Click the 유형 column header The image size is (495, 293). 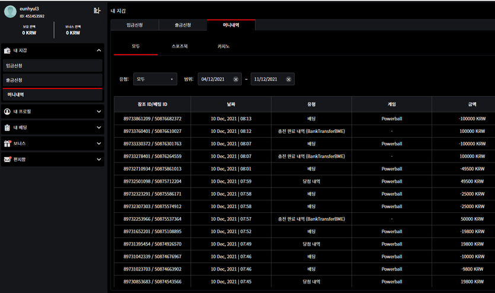click(x=312, y=104)
